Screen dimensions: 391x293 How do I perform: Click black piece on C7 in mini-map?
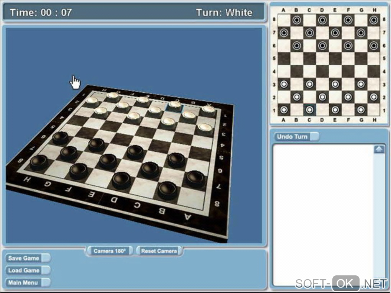click(x=309, y=33)
